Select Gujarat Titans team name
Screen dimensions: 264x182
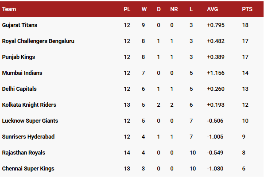point(19,25)
